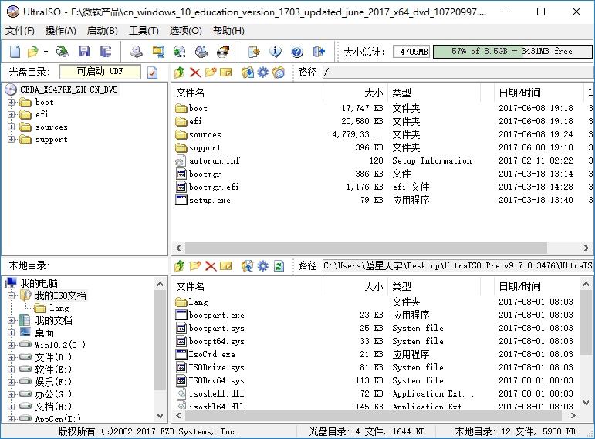The image size is (595, 439).
Task: Click the 57% of 8.5GB capacity bar
Action: pyautogui.click(x=512, y=51)
